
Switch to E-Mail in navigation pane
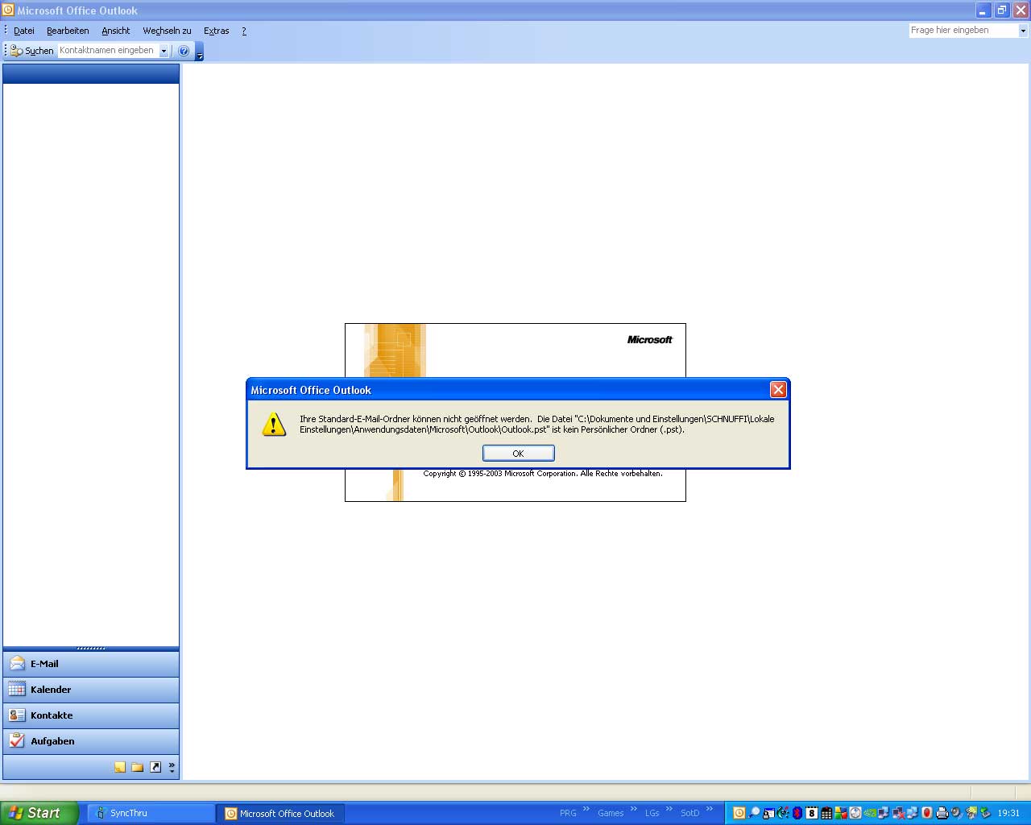pyautogui.click(x=91, y=664)
